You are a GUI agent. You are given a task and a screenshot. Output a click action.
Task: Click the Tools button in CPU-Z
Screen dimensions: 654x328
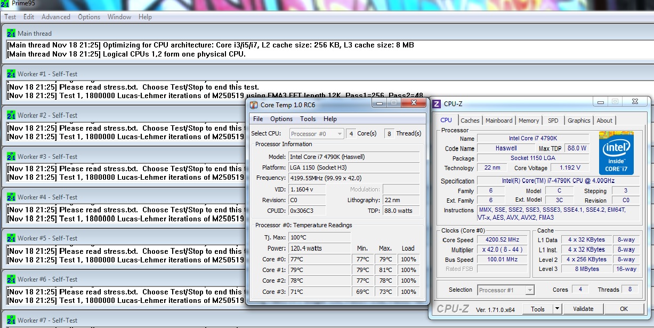[x=538, y=309]
